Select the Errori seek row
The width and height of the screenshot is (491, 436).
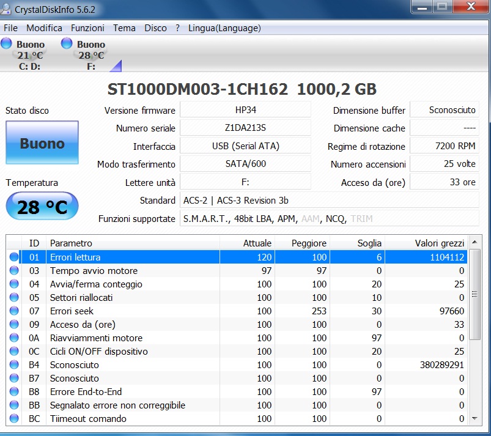(x=237, y=311)
